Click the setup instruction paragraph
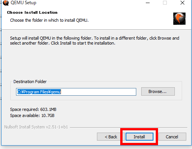Image resolution: width=192 pixels, height=149 pixels. click(x=95, y=41)
